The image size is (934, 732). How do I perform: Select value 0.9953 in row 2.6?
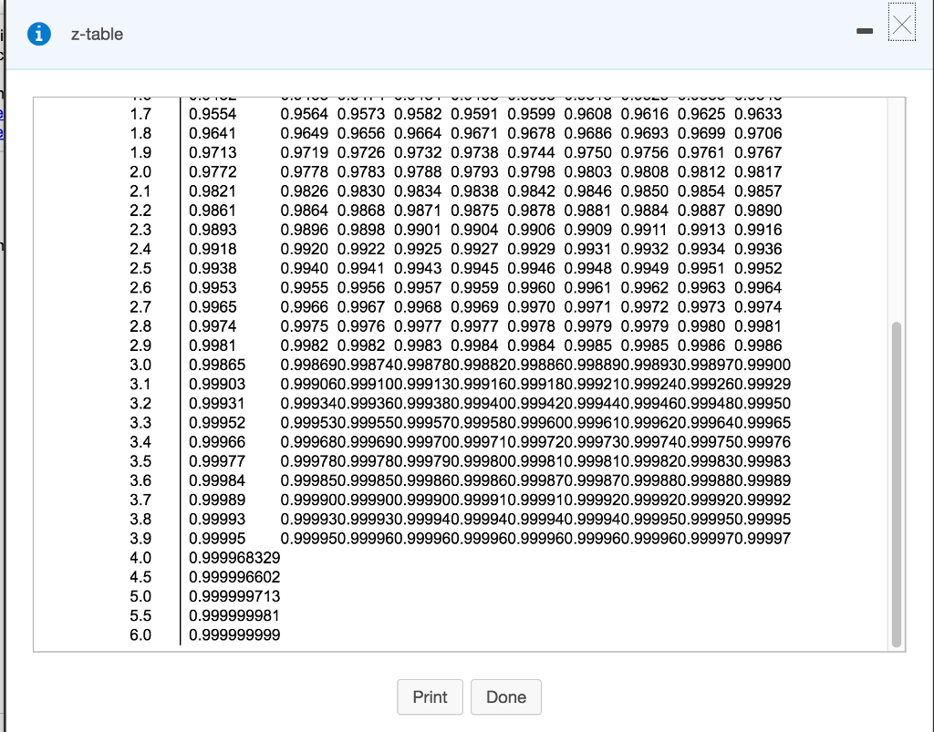click(213, 288)
